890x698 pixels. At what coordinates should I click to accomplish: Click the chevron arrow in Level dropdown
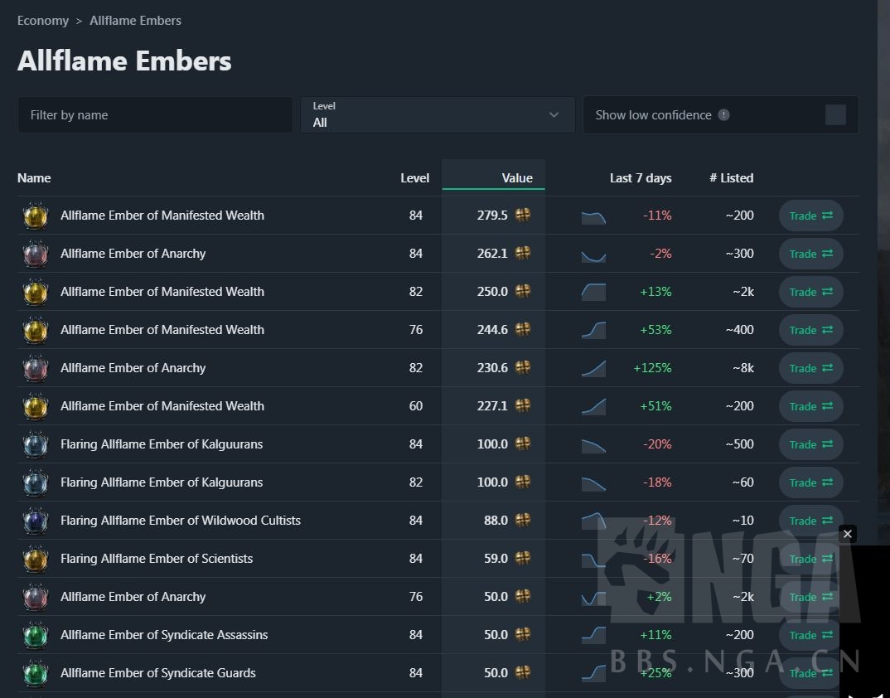[554, 115]
